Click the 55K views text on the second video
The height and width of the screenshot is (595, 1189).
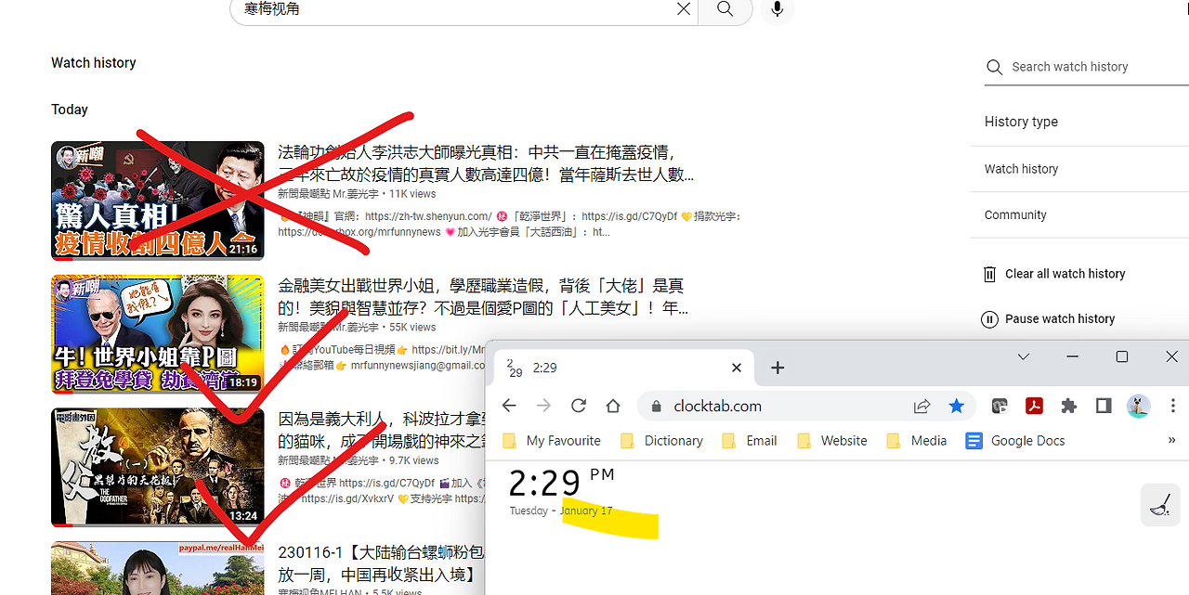(x=412, y=328)
